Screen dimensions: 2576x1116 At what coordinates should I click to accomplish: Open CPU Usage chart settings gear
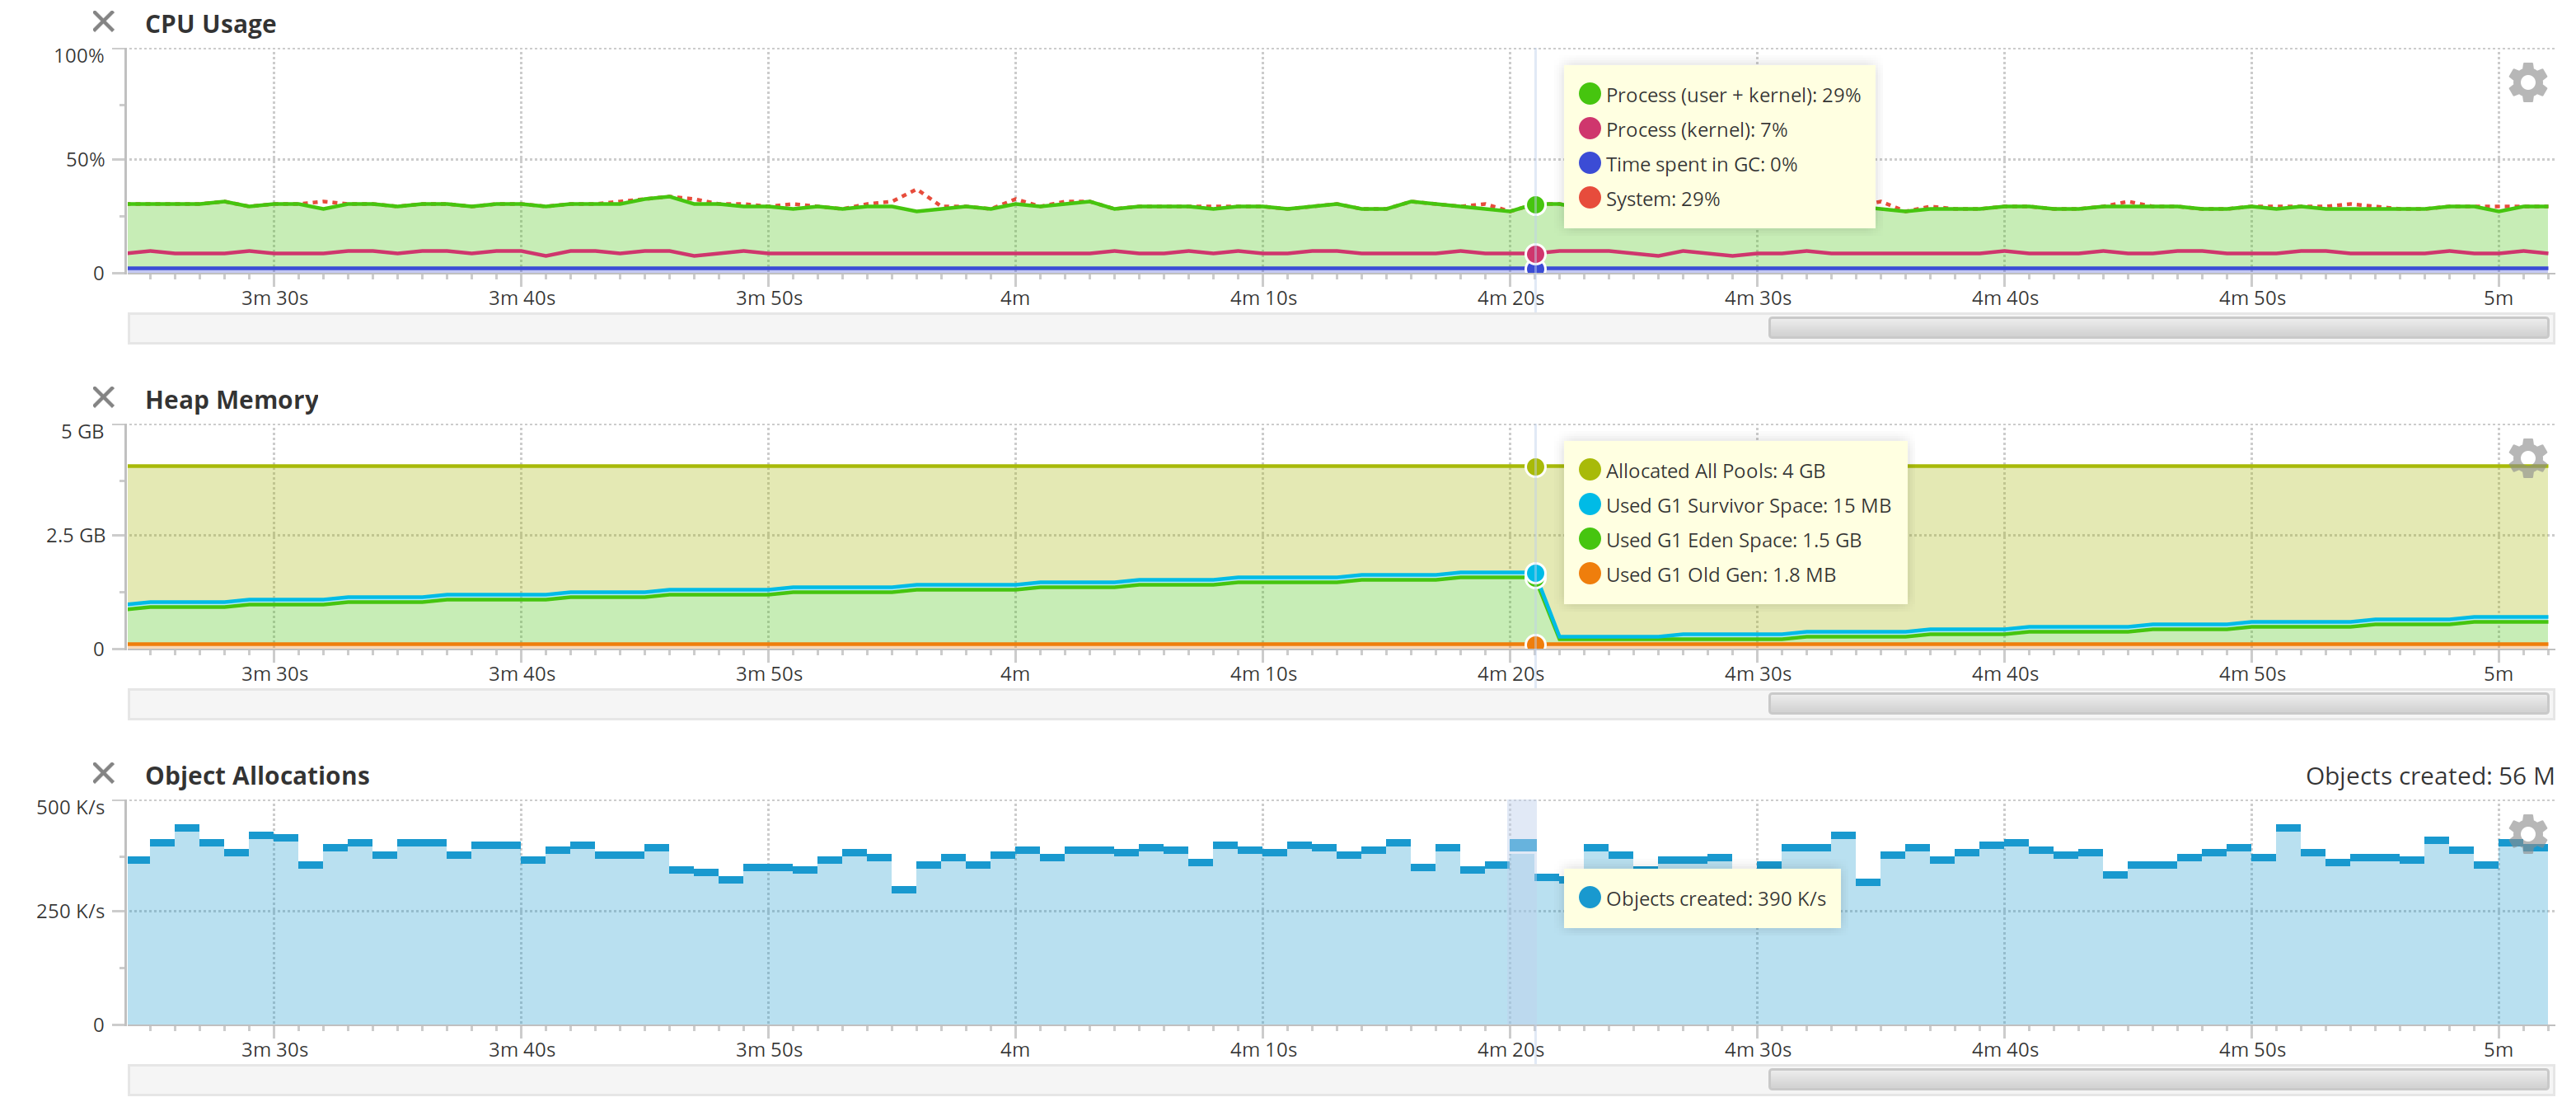coord(2527,82)
